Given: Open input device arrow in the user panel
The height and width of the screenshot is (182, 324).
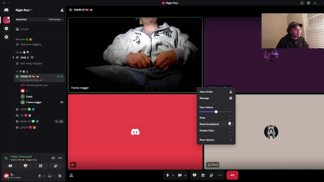Looking at the screenshot, I should coord(44,176).
